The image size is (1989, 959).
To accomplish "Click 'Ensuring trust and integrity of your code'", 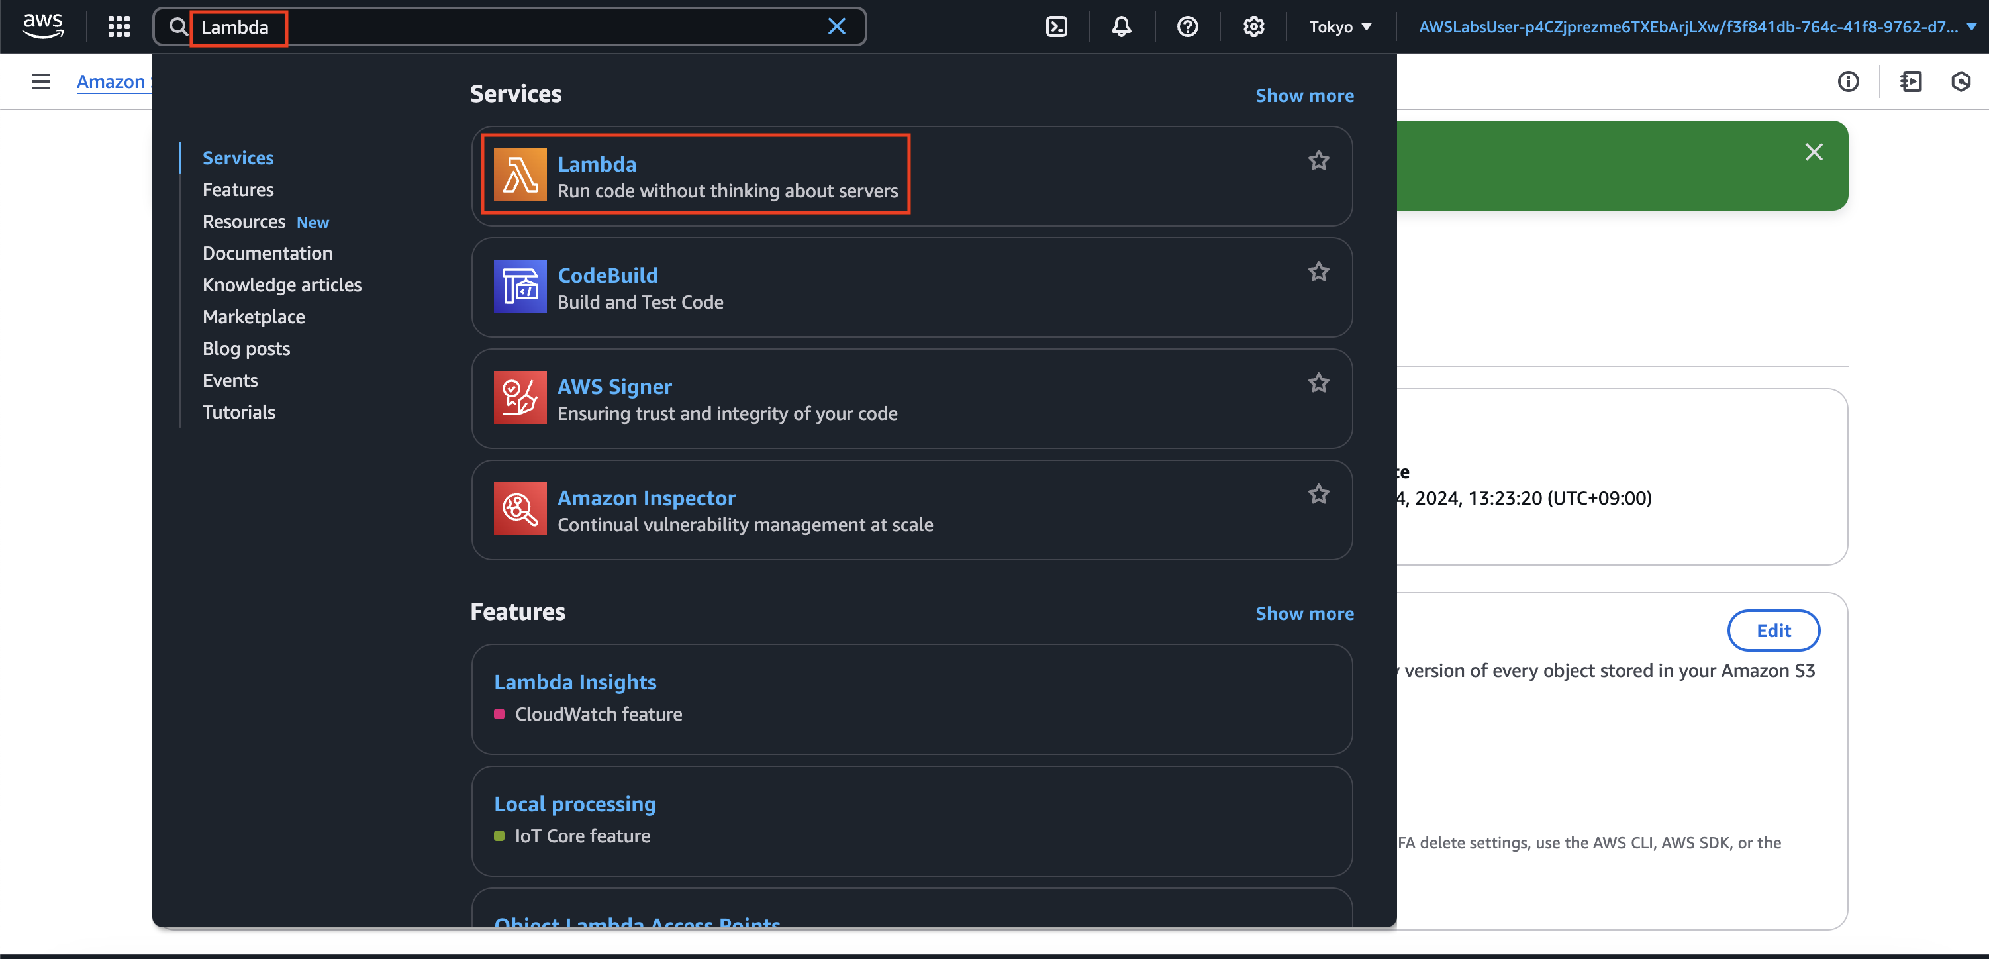I will pyautogui.click(x=728, y=413).
